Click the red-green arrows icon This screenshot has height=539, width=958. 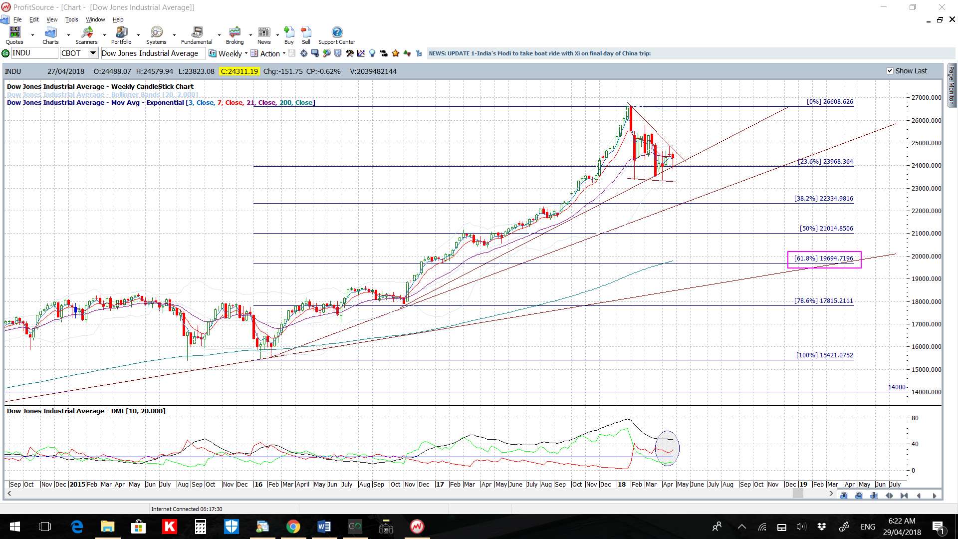pyautogui.click(x=407, y=53)
